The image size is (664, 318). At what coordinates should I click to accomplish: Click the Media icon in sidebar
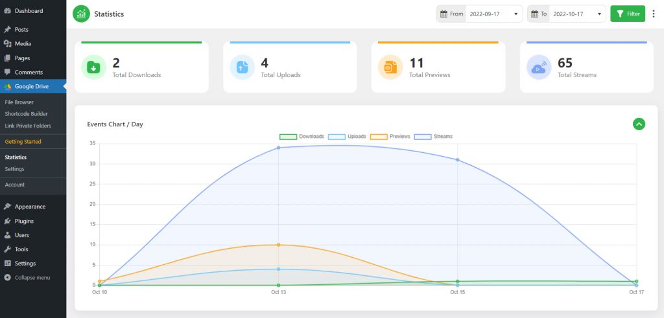pos(7,43)
